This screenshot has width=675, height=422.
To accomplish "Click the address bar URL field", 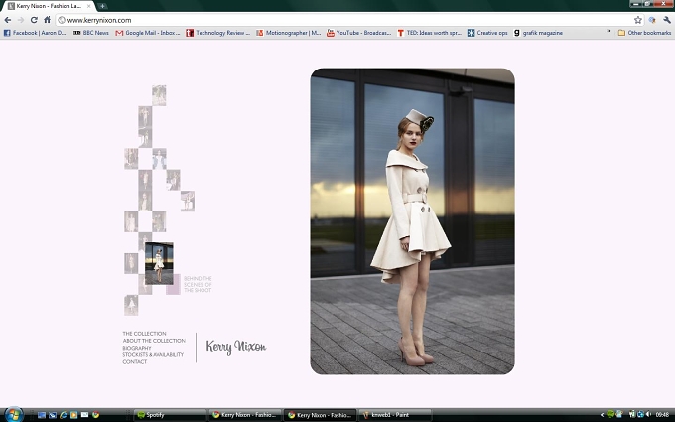I will click(x=344, y=20).
